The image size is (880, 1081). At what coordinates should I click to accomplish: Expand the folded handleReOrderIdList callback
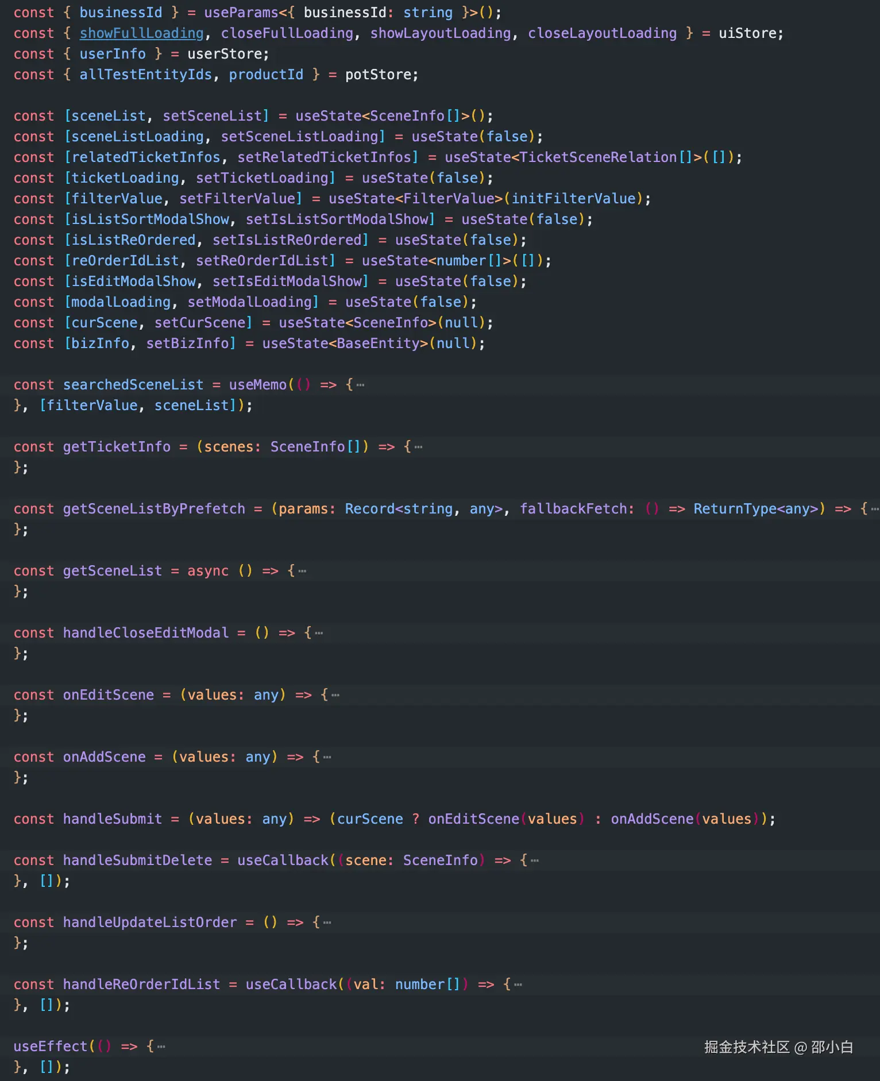[x=518, y=985]
